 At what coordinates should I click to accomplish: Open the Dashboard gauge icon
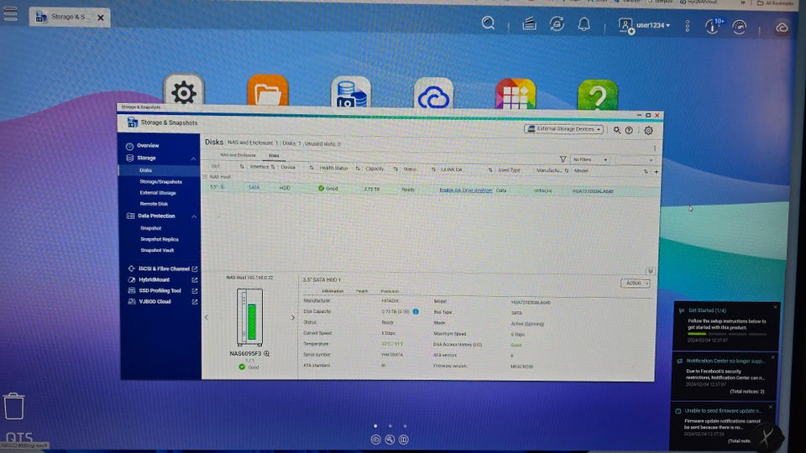(739, 27)
